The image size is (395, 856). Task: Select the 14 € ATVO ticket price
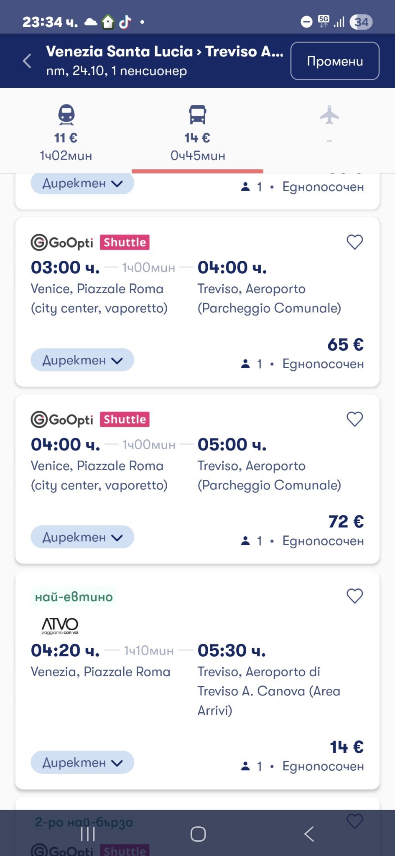(x=347, y=747)
